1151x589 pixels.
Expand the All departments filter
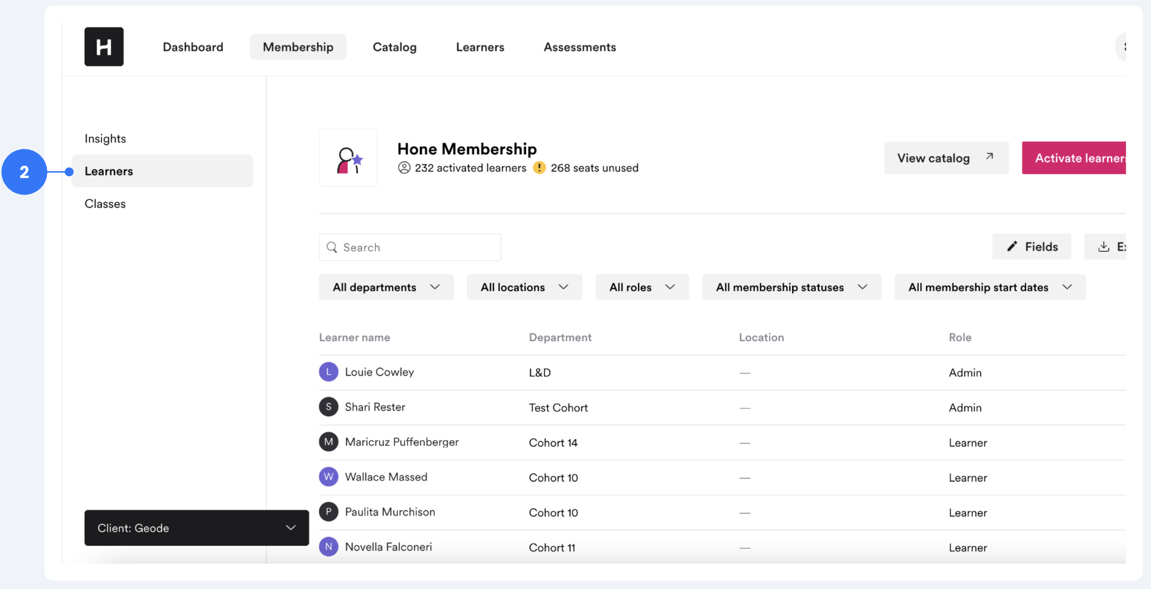[386, 287]
